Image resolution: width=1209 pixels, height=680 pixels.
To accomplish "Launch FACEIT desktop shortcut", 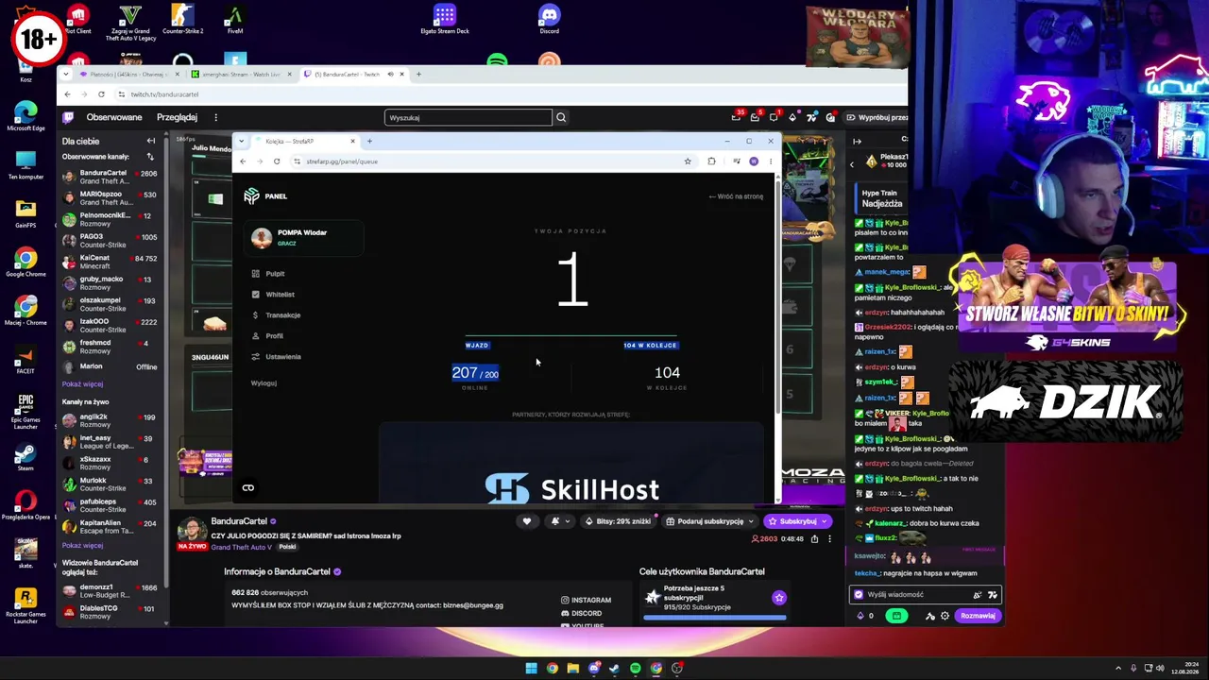I will pos(26,361).
